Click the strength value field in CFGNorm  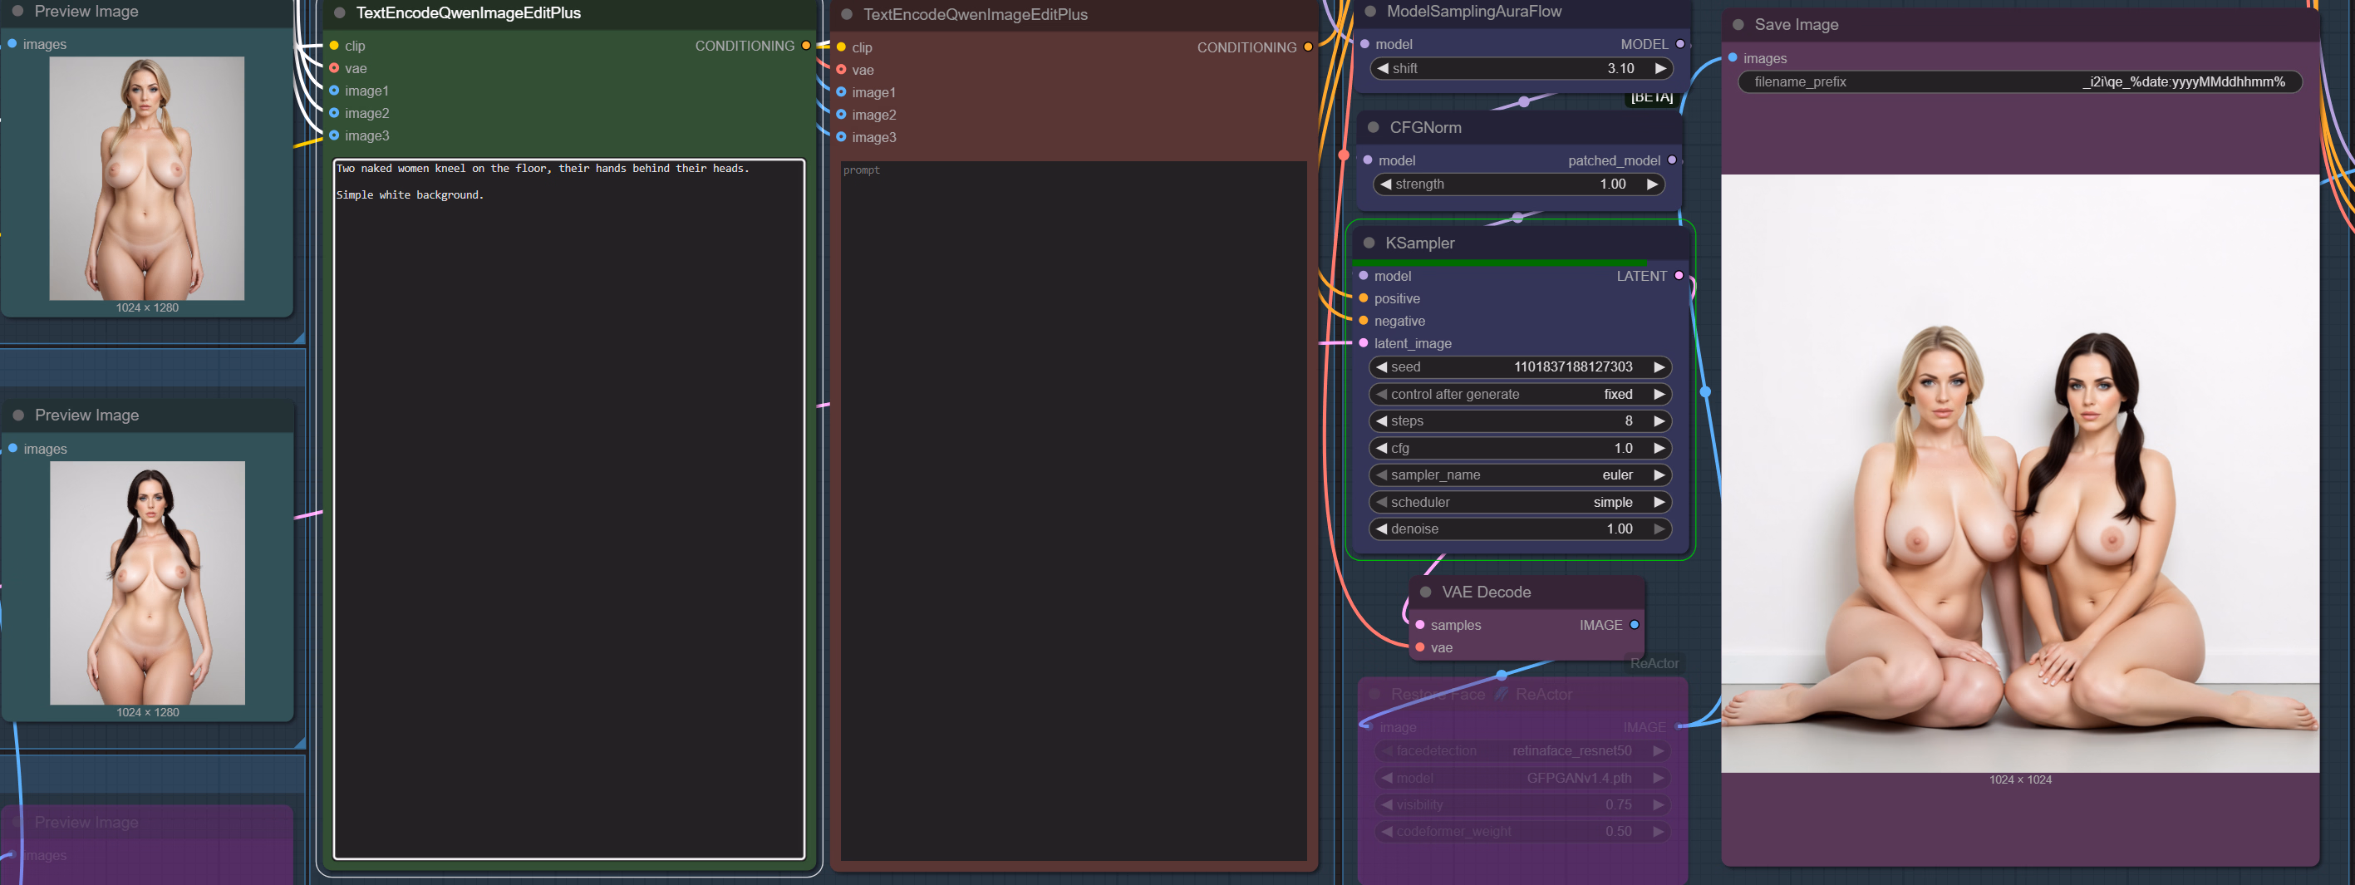(1517, 184)
